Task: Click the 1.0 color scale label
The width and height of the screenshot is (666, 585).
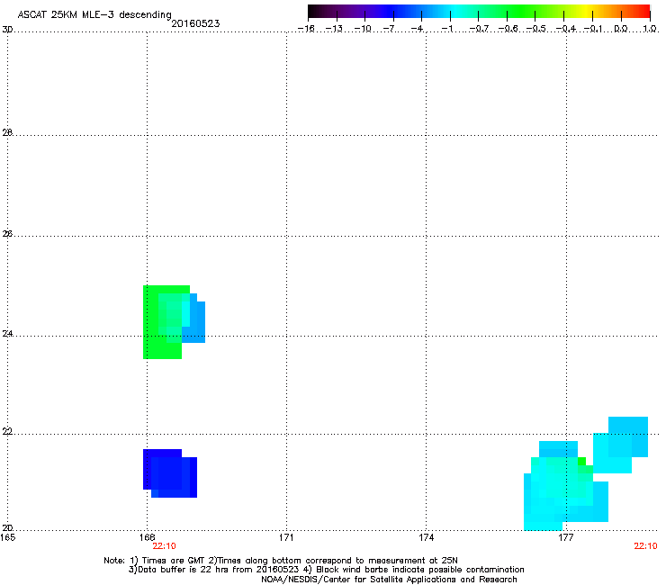Action: pos(650,29)
